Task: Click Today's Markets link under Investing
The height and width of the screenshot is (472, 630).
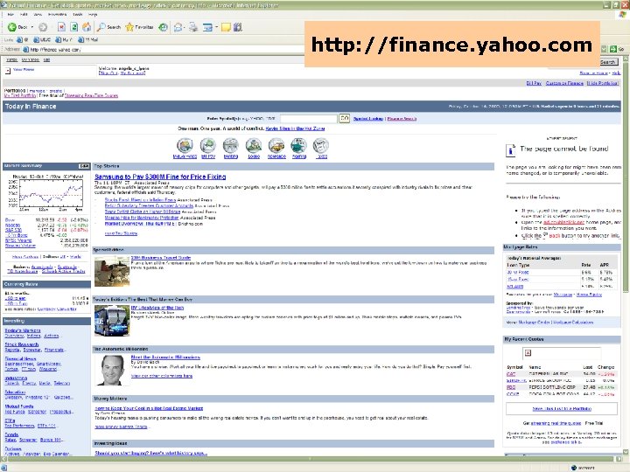Action: pos(23,330)
